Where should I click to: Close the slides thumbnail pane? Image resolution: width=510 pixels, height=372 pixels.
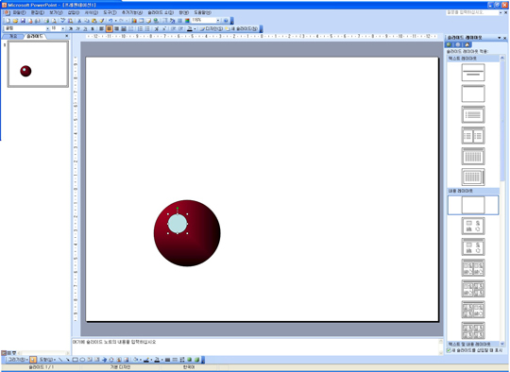pyautogui.click(x=67, y=36)
